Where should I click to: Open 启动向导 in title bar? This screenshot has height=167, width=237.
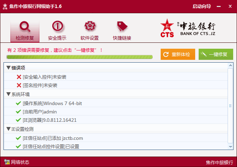[x=202, y=6]
